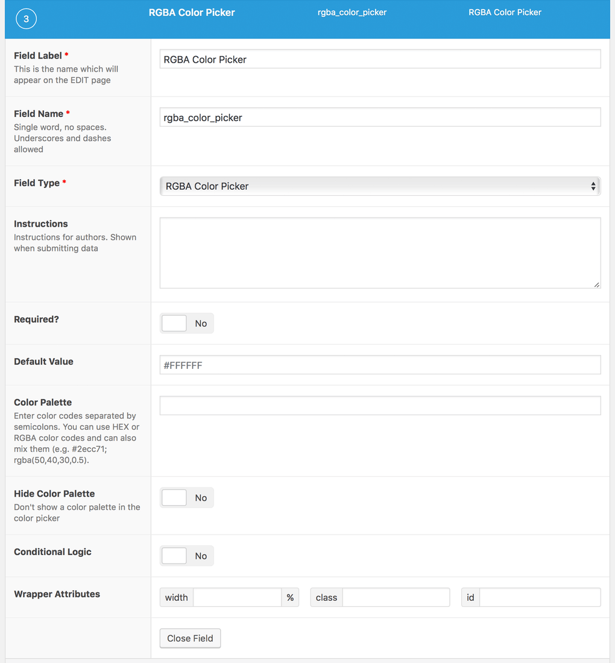This screenshot has width=615, height=663.
Task: Click the resize handle on Instructions textarea
Action: (597, 284)
